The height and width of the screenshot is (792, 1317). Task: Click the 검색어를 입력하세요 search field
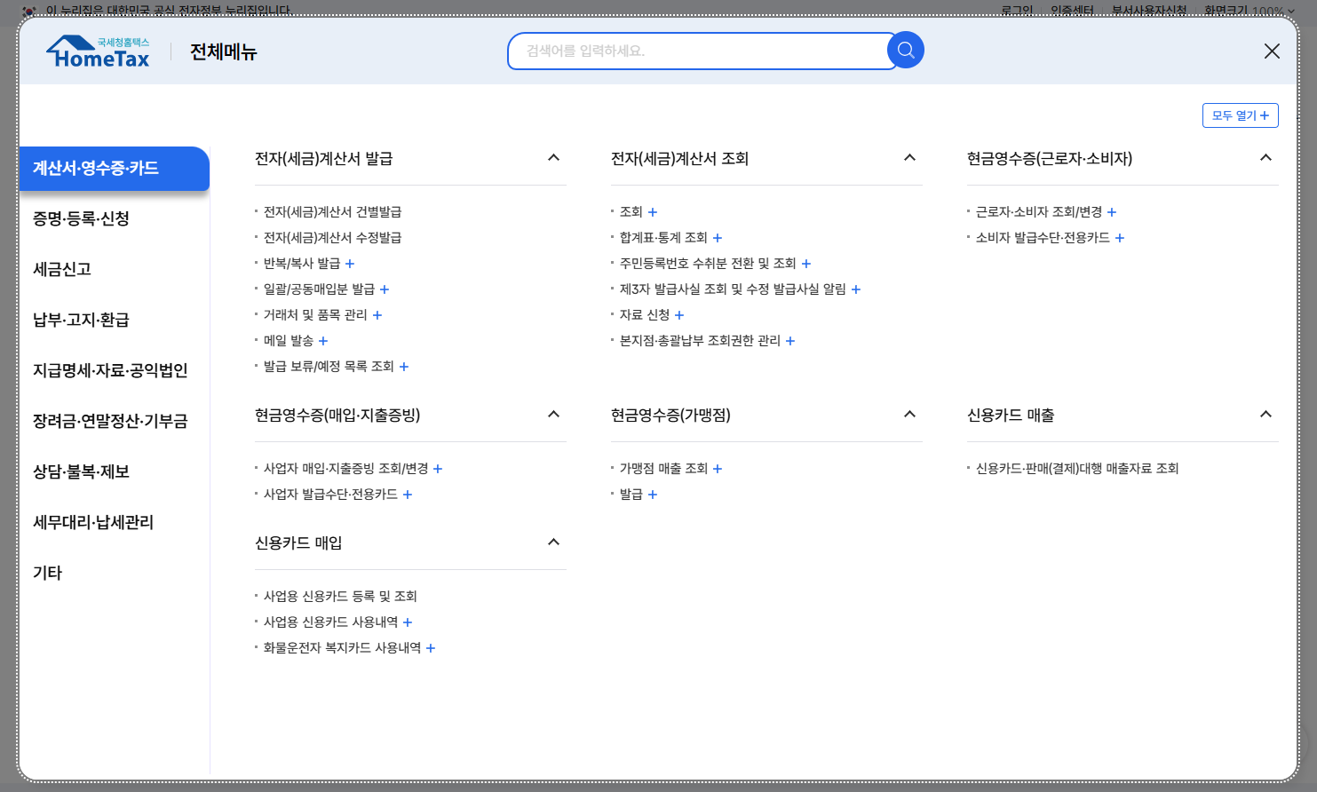698,51
